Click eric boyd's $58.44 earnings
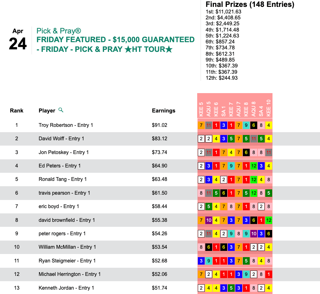 [159, 207]
